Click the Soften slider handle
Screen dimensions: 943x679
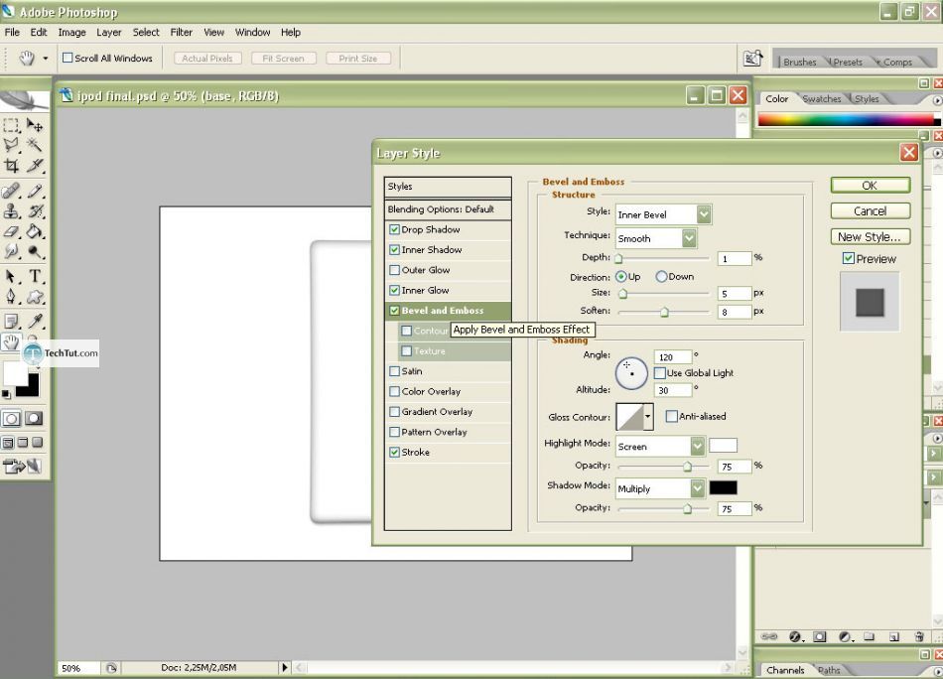(x=664, y=312)
